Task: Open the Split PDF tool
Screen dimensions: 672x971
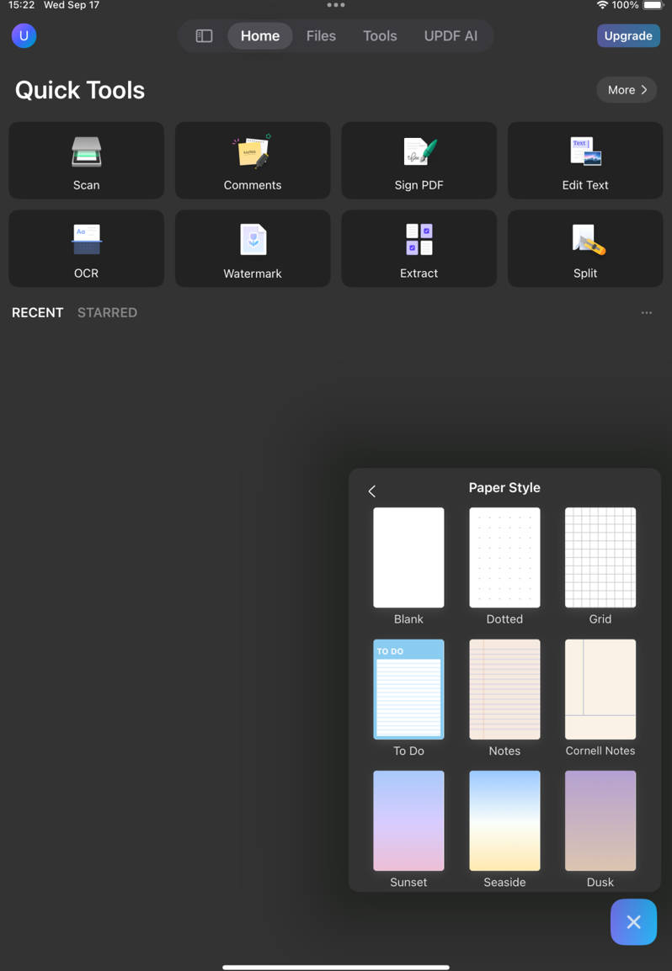Action: tap(585, 248)
